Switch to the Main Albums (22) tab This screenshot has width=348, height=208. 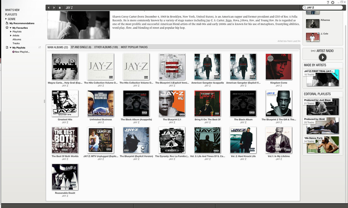tap(58, 47)
